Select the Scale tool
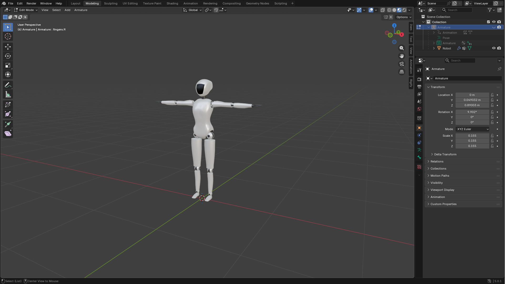The image size is (505, 284). tap(8, 65)
